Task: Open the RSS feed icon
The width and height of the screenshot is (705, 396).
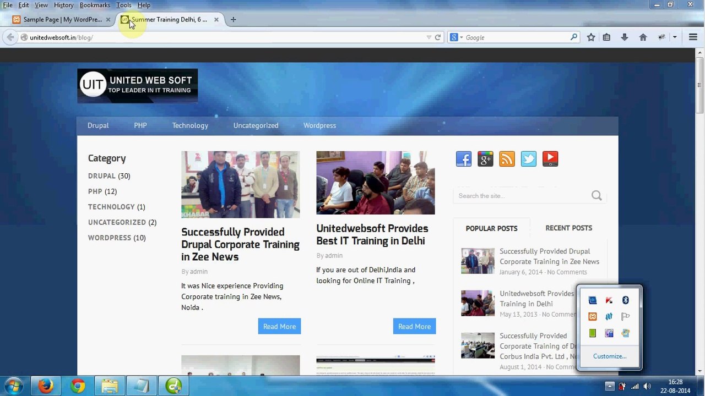Action: pos(507,159)
